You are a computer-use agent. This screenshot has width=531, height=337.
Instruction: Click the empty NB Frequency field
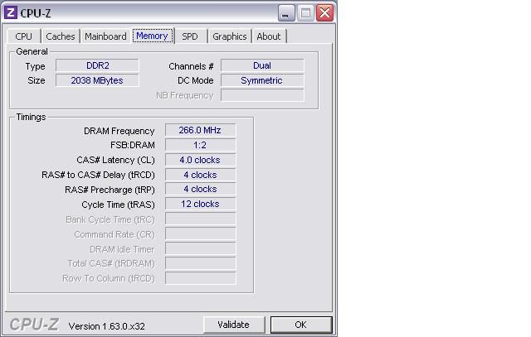tap(262, 95)
